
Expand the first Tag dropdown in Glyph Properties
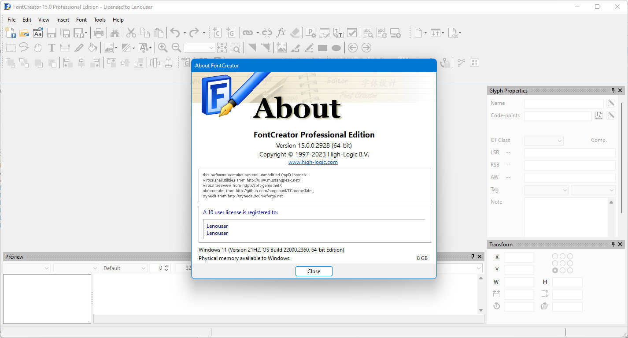click(x=547, y=190)
